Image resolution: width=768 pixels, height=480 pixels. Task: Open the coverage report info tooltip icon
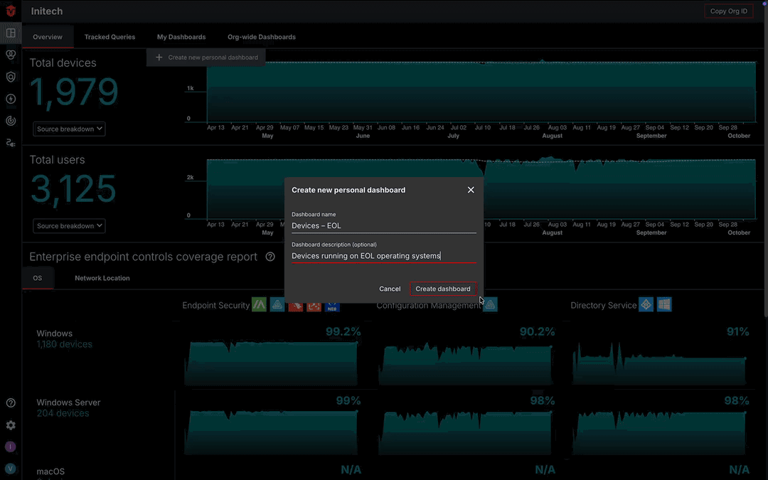pyautogui.click(x=270, y=257)
